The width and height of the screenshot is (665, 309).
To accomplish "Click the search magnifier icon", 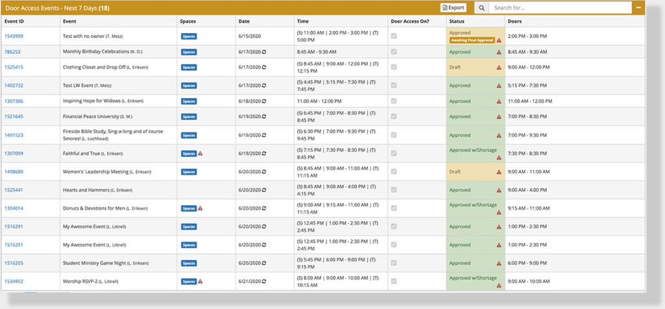I will pyautogui.click(x=481, y=8).
